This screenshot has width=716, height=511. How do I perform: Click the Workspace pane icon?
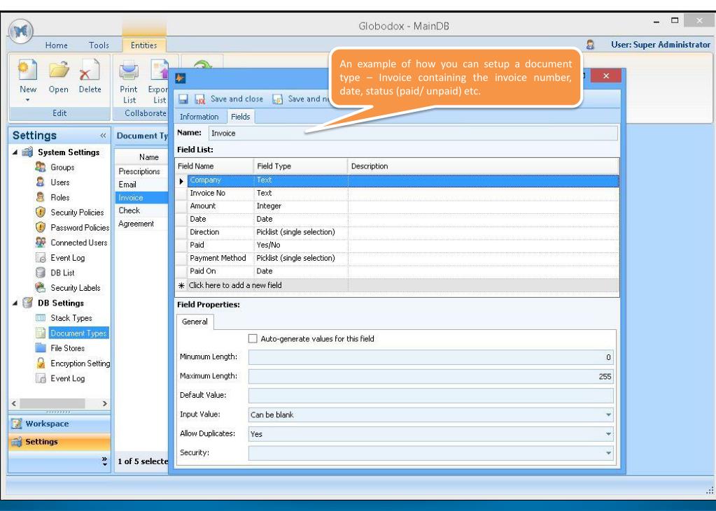16,424
